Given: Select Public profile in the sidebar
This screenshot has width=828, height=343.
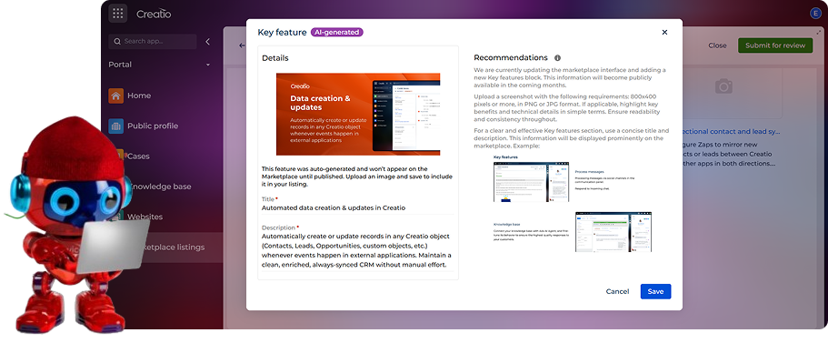Looking at the screenshot, I should click(x=153, y=126).
